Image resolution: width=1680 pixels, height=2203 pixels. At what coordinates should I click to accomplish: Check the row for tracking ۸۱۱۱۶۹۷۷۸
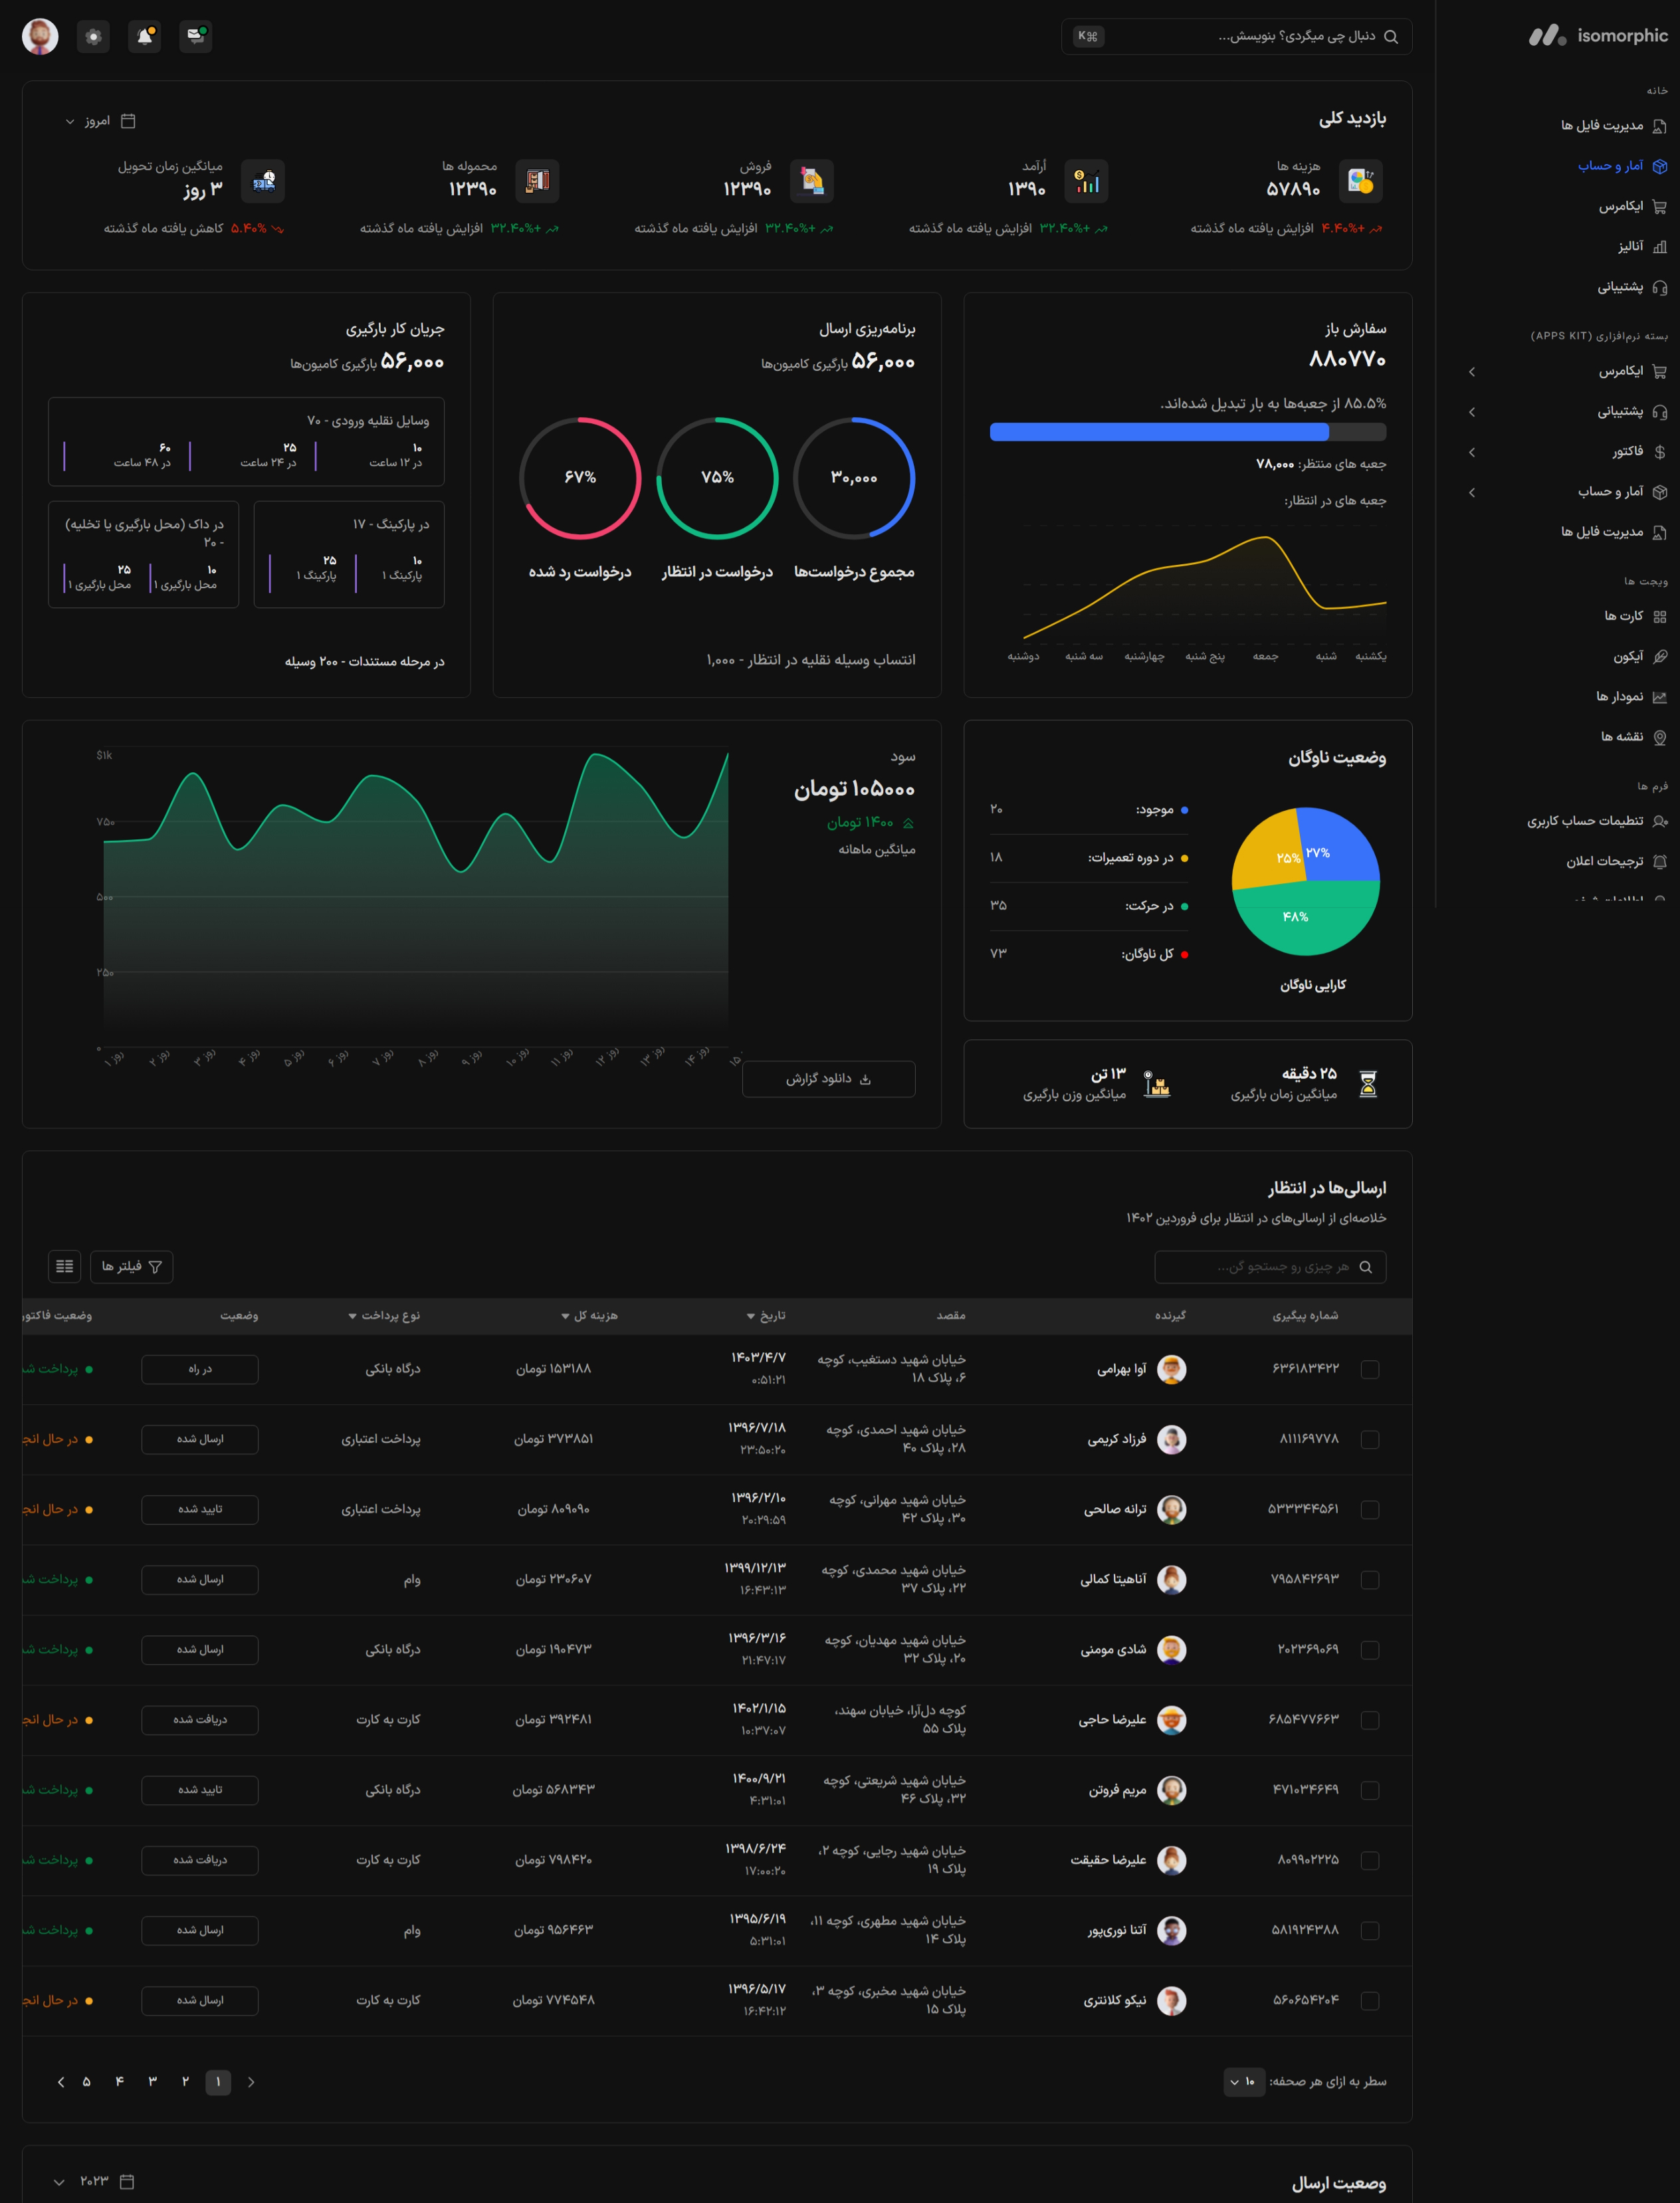tap(1370, 1439)
